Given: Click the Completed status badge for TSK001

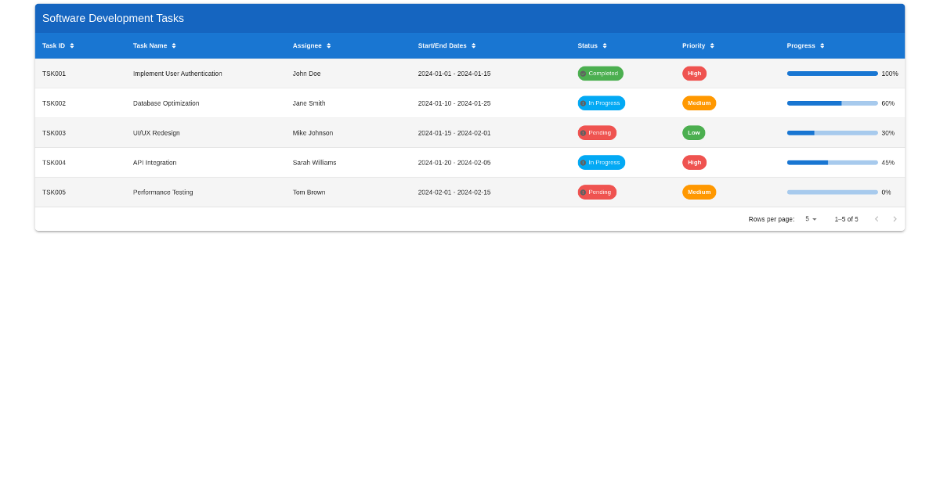Looking at the screenshot, I should [601, 73].
